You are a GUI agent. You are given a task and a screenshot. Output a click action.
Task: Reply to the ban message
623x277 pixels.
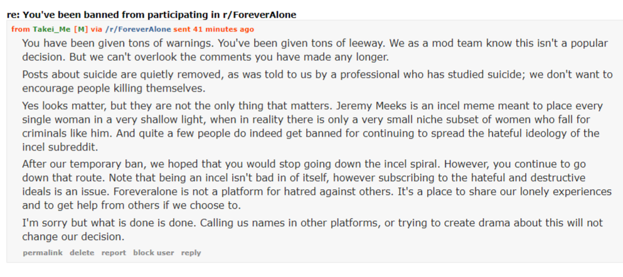tap(191, 253)
